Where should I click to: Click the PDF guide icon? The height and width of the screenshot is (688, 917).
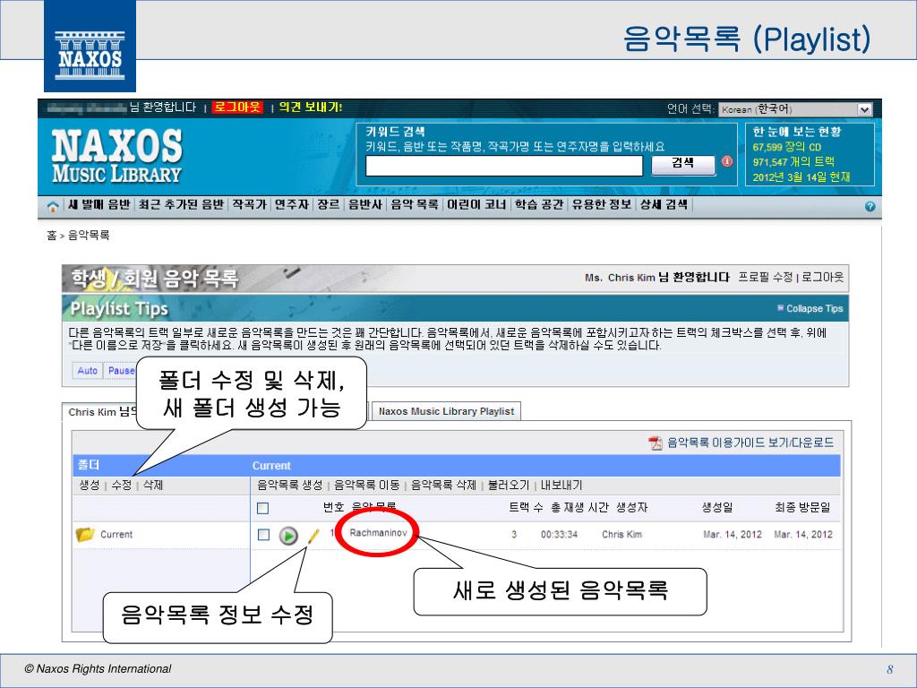[656, 443]
